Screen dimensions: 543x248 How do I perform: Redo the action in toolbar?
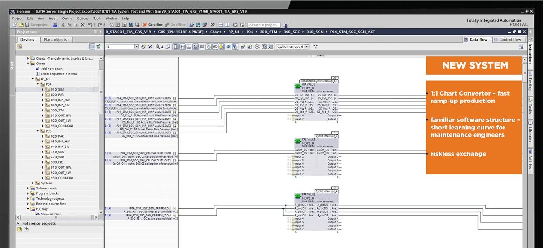tap(100, 24)
